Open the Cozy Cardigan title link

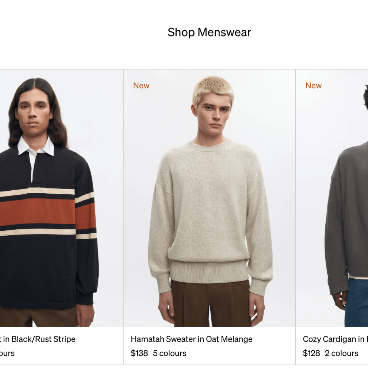[336, 339]
